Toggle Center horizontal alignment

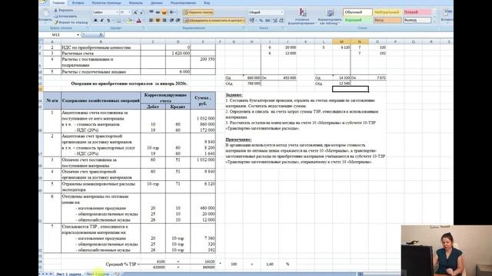click(158, 21)
